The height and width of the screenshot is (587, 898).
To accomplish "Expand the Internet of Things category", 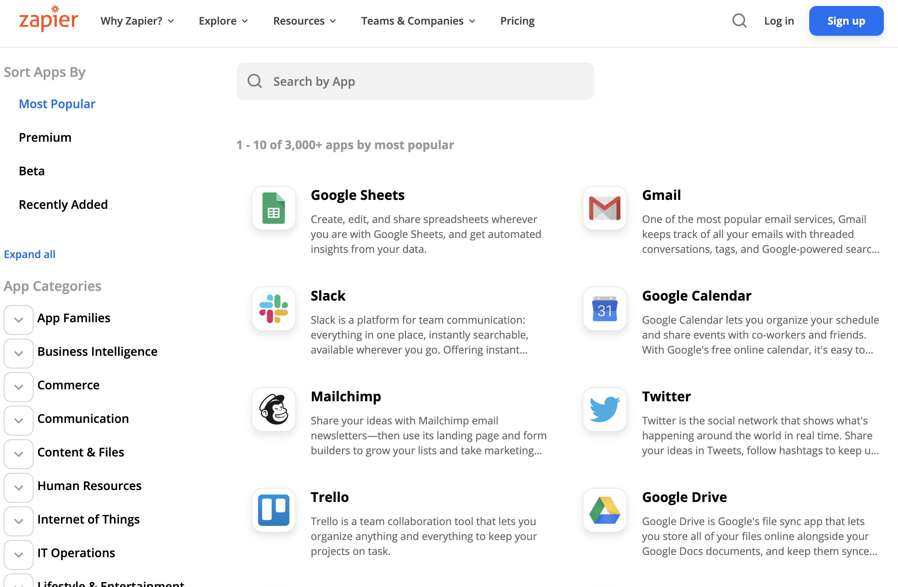I will pyautogui.click(x=19, y=521).
